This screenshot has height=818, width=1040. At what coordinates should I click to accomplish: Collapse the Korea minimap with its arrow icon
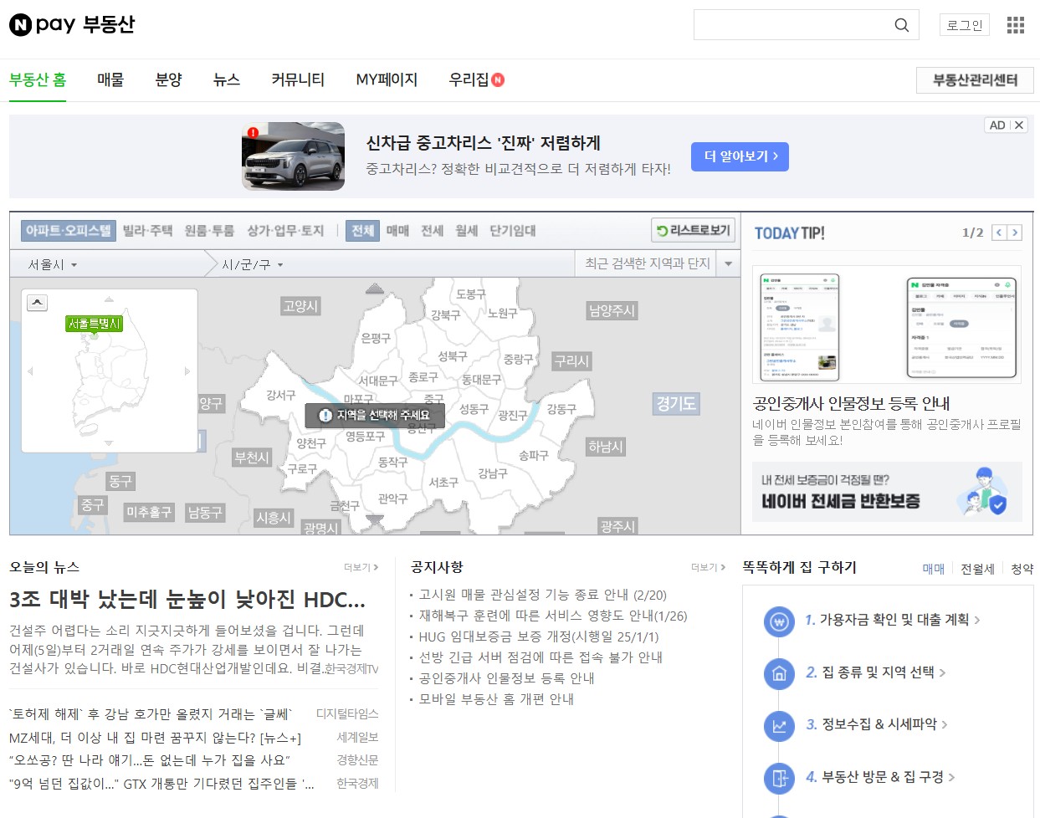[x=37, y=302]
